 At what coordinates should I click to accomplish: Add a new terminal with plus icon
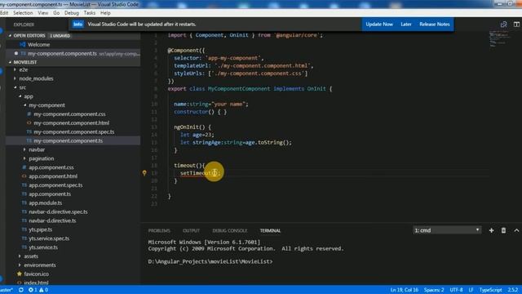pyautogui.click(x=491, y=230)
